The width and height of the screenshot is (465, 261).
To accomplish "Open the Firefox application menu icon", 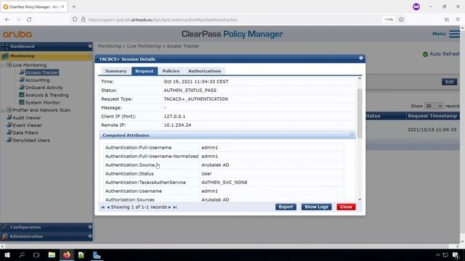I will (458, 20).
